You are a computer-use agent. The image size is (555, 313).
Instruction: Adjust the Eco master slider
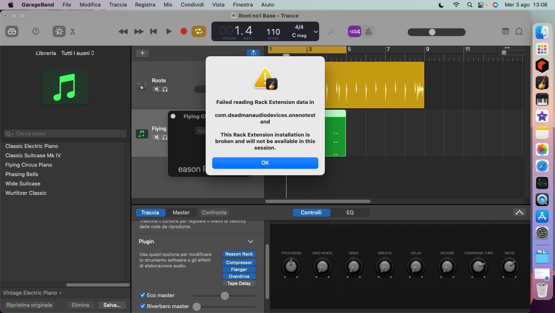(224, 296)
